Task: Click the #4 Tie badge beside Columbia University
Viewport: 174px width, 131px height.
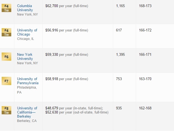Action: (x=6, y=8)
